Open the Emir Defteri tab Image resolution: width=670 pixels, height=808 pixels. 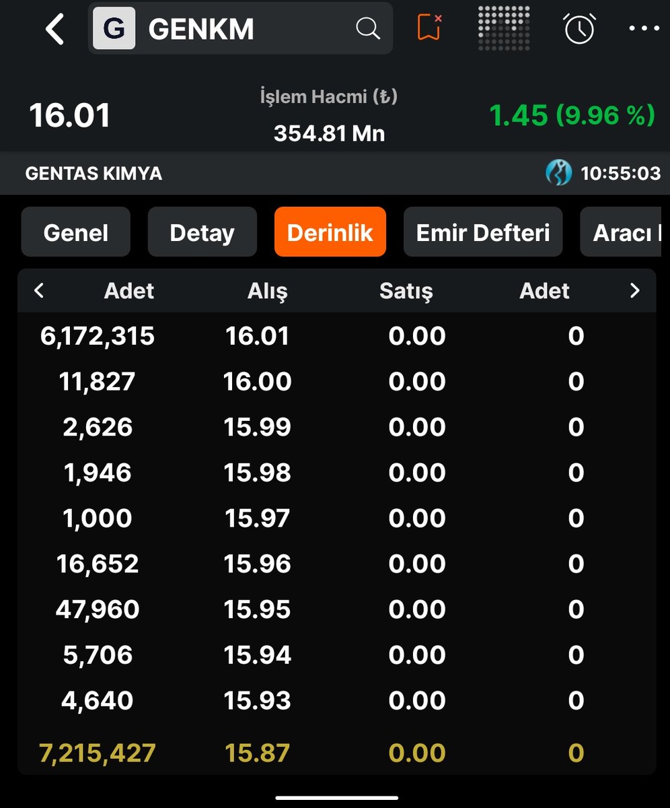[483, 232]
